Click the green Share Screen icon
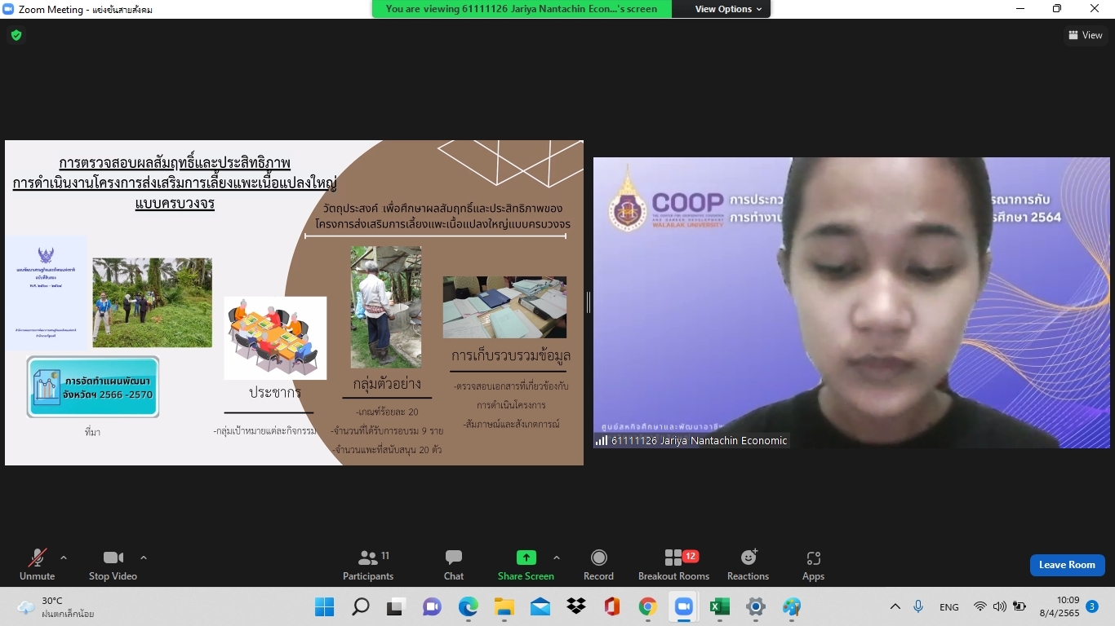This screenshot has height=626, width=1115. point(526,558)
